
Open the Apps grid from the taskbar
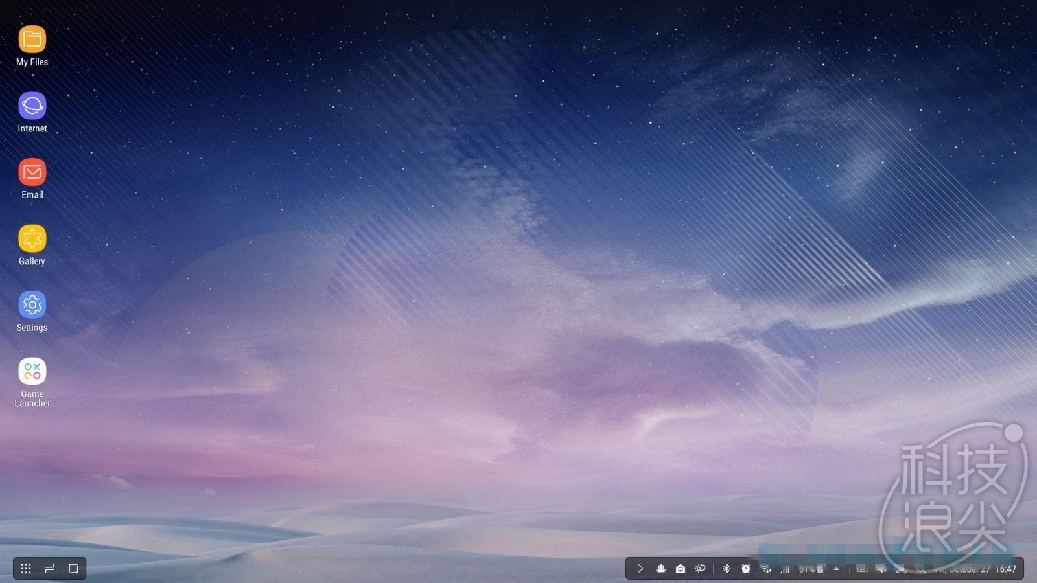(x=26, y=568)
